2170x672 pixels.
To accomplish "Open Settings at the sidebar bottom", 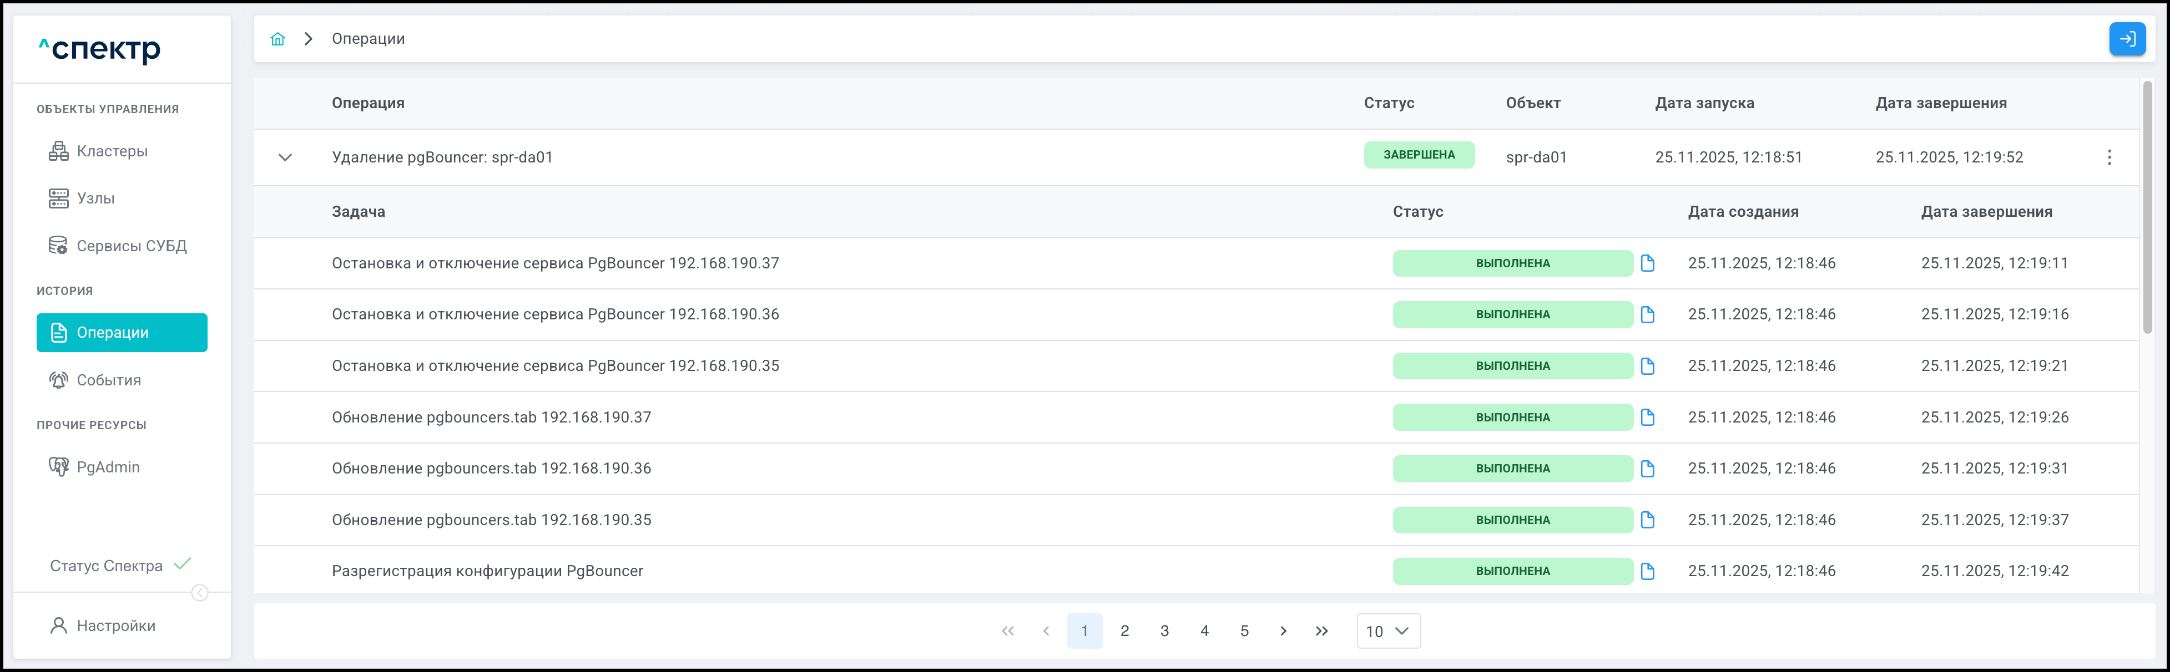I will tap(115, 625).
